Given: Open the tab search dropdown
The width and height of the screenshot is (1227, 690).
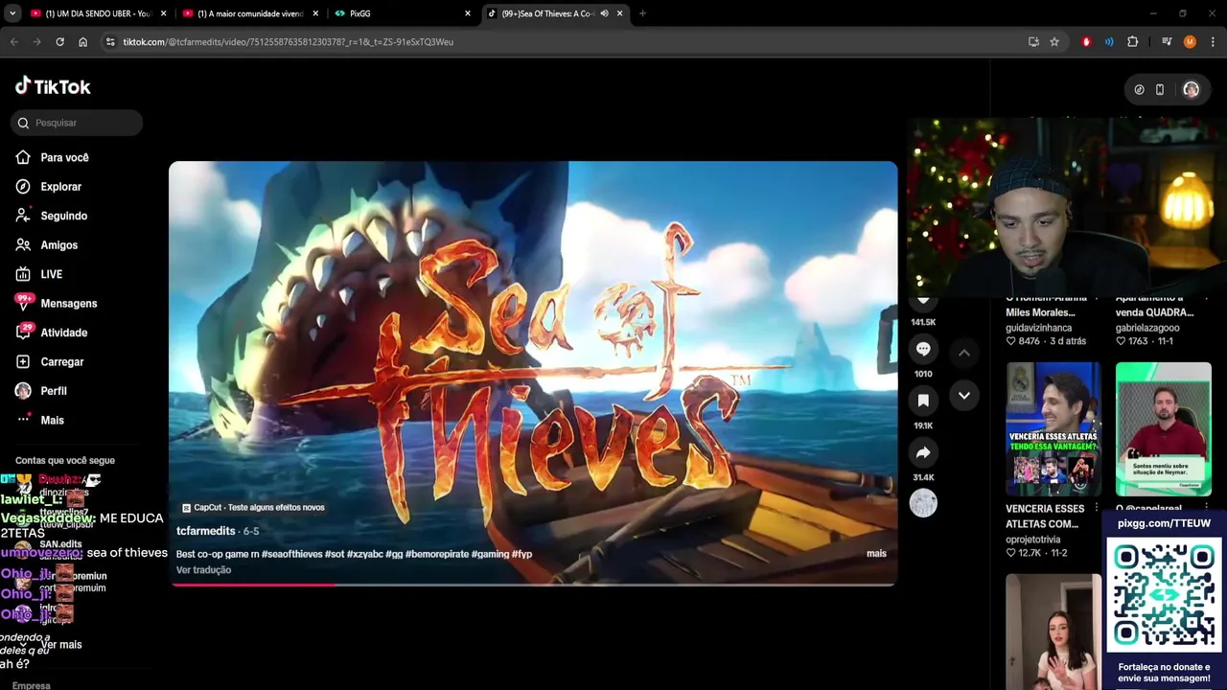Looking at the screenshot, I should 12,13.
